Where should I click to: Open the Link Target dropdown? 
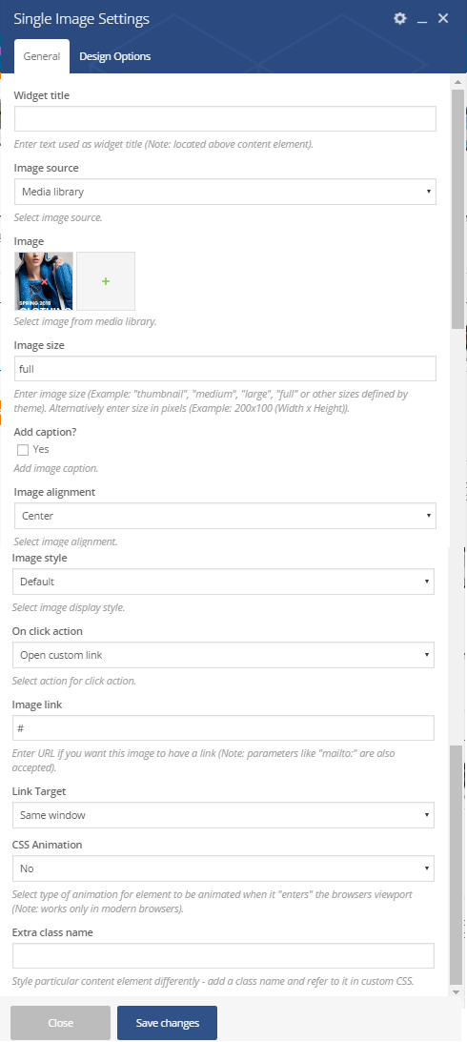223,815
